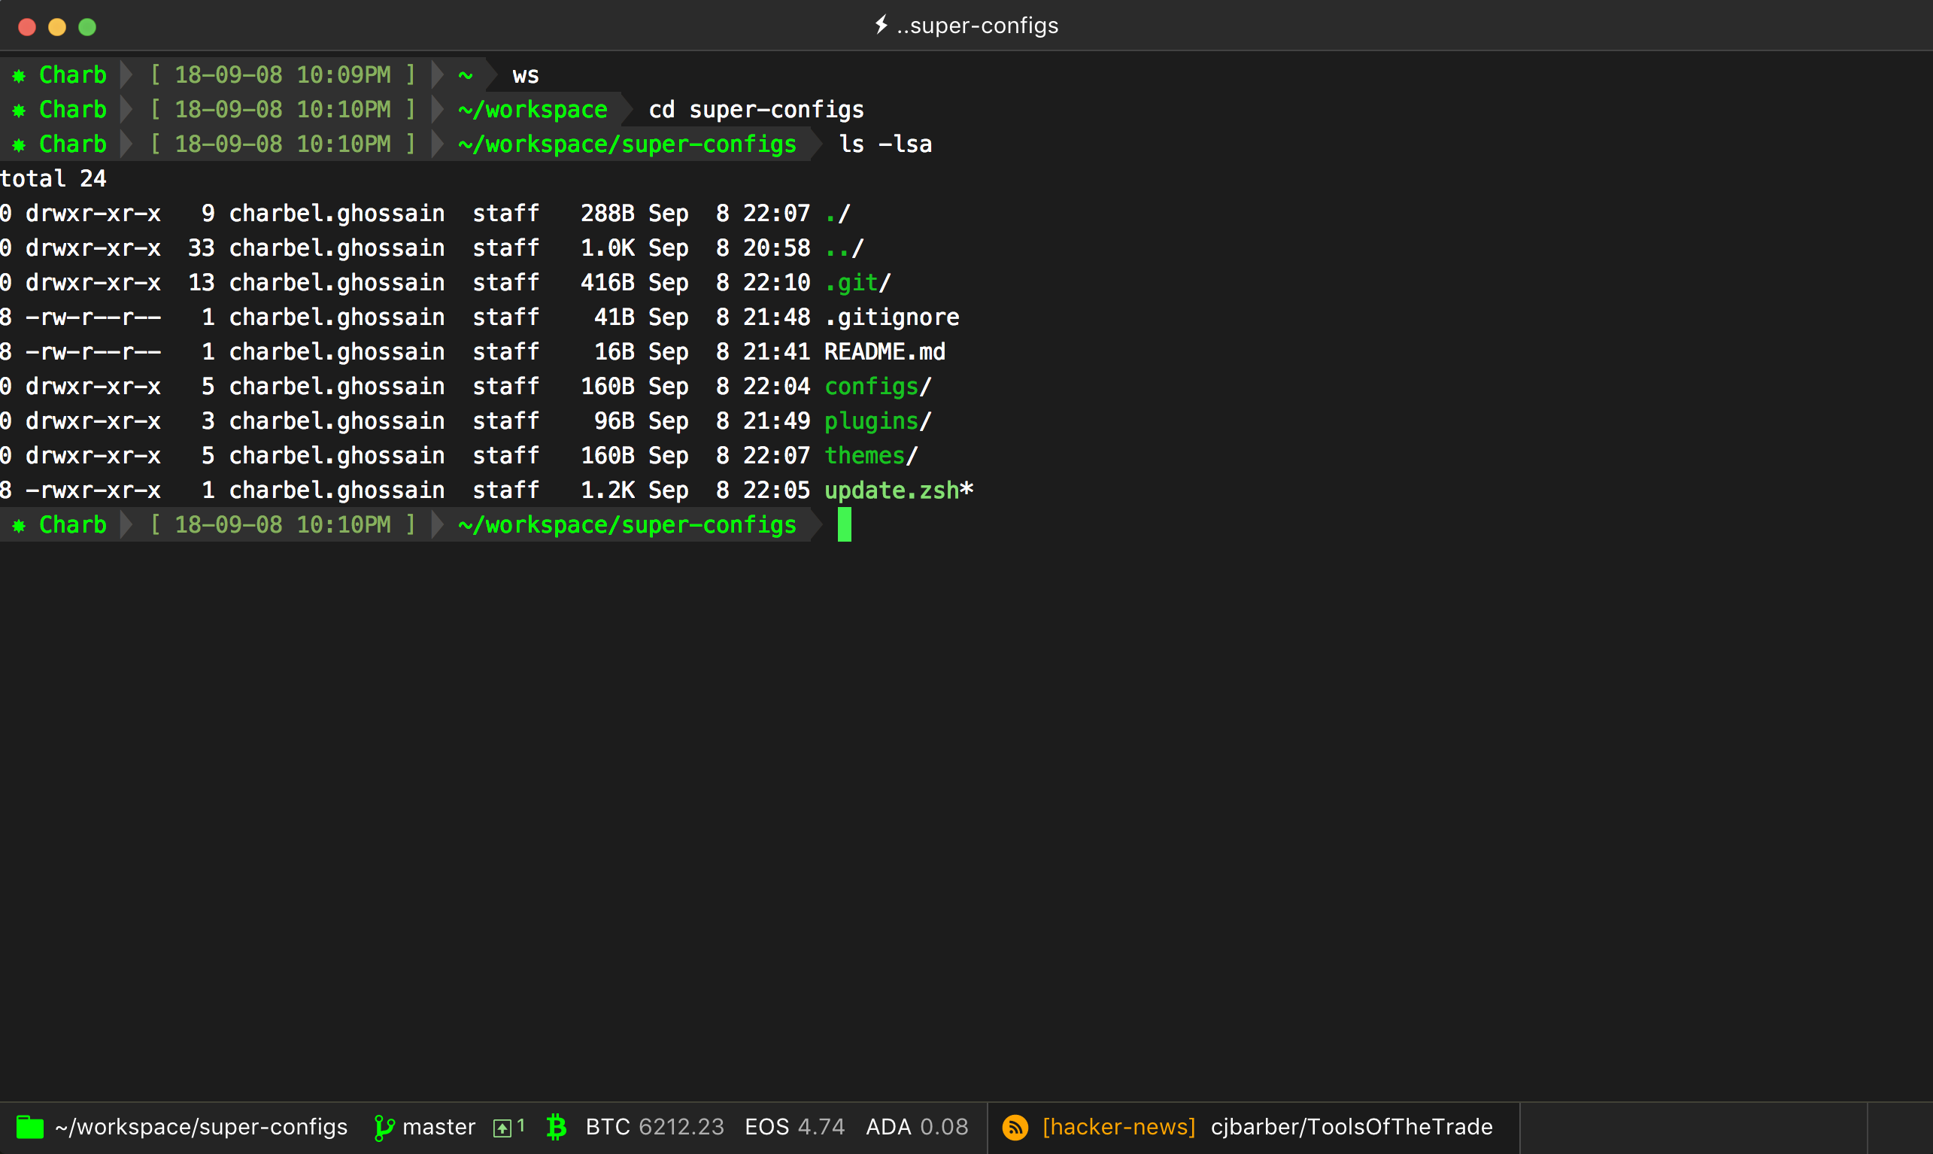Click the README.md file entry
Screen dimensions: 1933x1154
click(x=885, y=351)
